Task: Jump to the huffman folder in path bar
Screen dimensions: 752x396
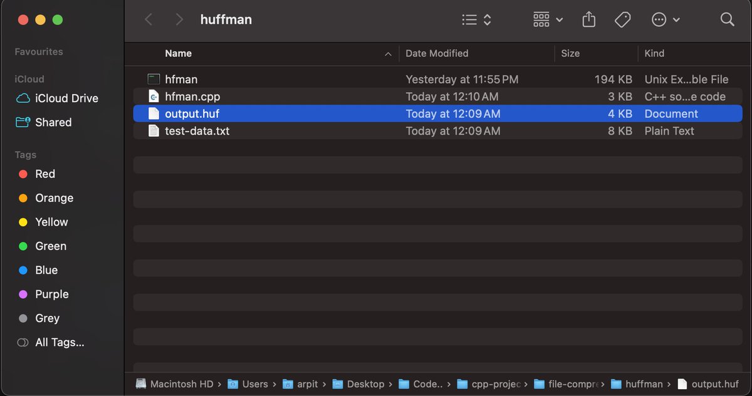Action: [637, 384]
